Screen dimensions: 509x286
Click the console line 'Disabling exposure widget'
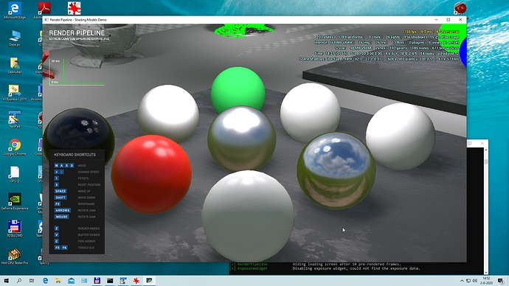356,268
